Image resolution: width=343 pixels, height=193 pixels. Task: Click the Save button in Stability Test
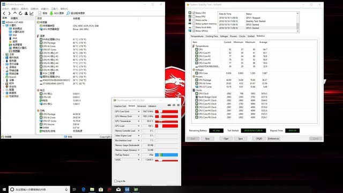click(241, 139)
